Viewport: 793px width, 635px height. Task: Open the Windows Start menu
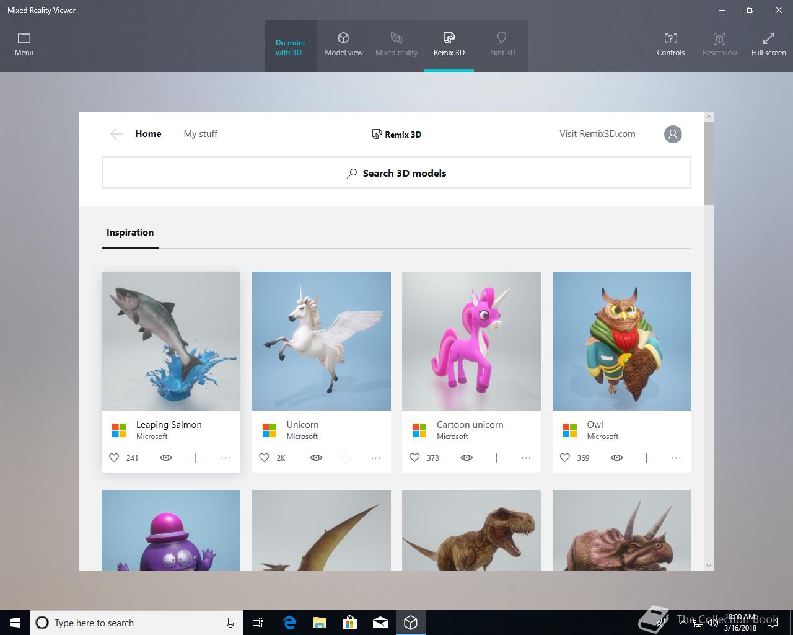(15, 623)
